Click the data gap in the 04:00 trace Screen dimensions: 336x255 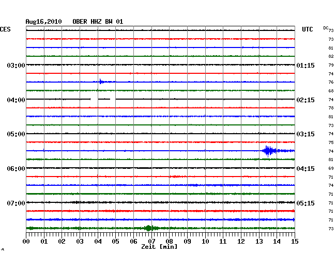coord(94,99)
